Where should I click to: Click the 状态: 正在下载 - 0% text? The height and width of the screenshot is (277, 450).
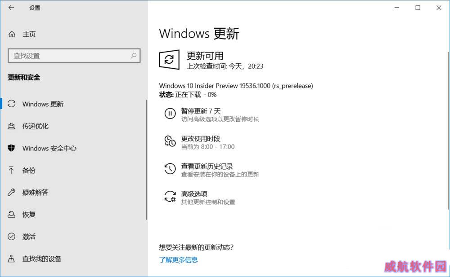(x=188, y=95)
